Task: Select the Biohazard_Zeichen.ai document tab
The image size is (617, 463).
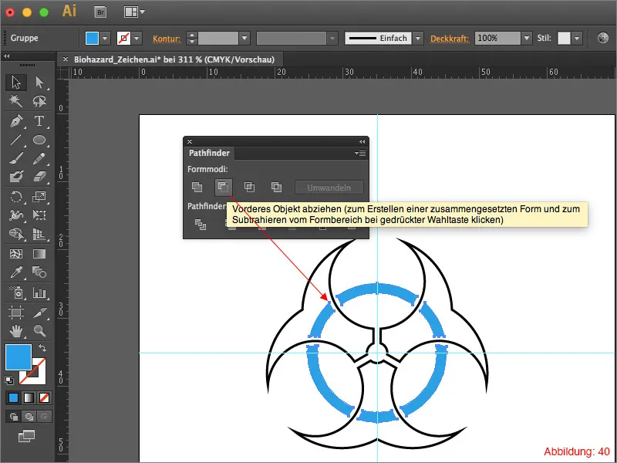Action: 174,60
